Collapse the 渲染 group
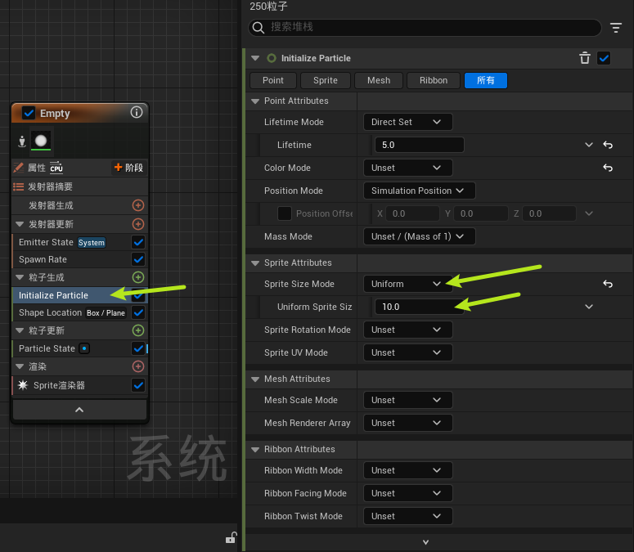This screenshot has width=634, height=552. tap(20, 366)
